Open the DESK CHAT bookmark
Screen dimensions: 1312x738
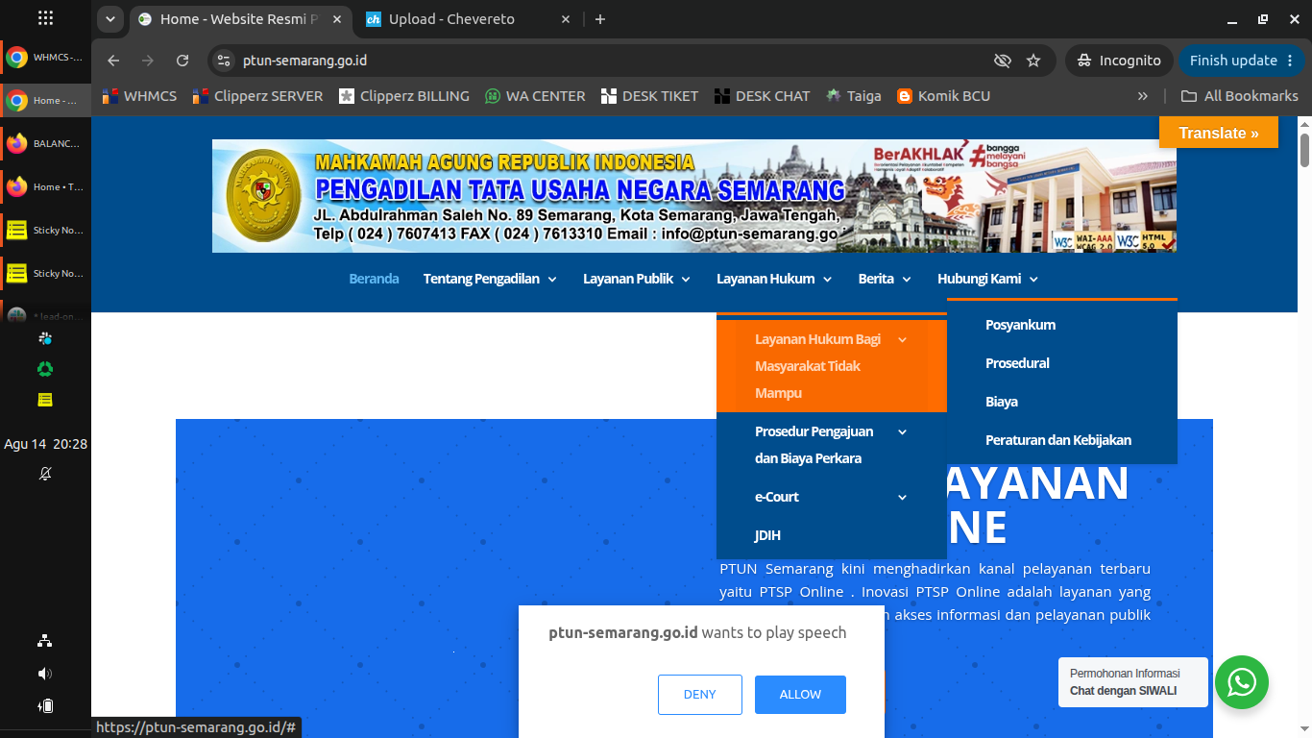(x=762, y=96)
